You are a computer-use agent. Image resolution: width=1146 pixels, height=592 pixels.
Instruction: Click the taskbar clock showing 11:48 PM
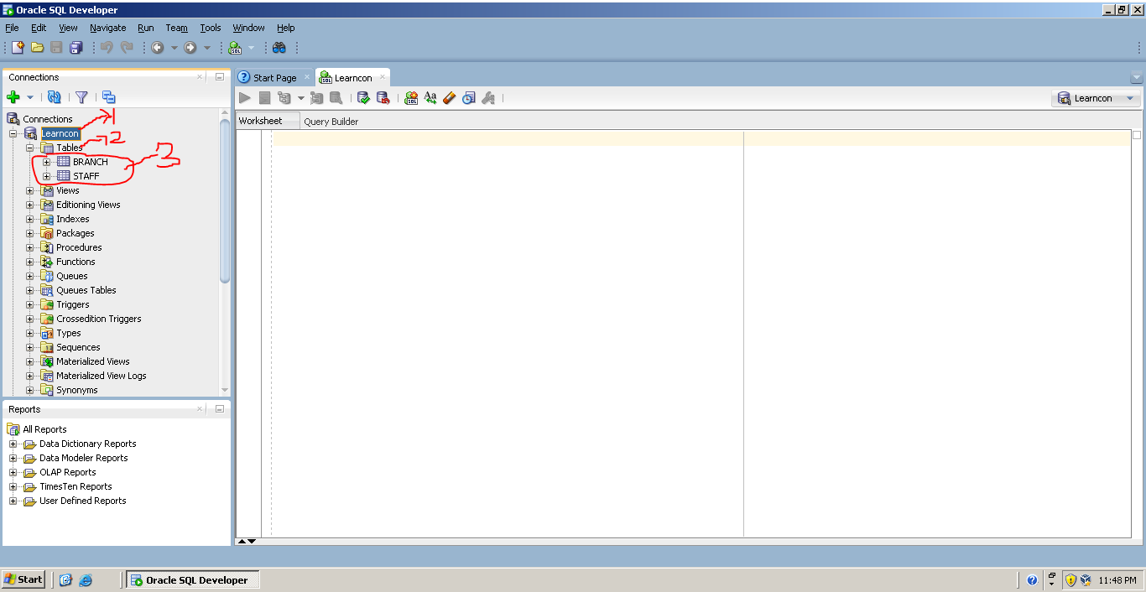[x=1117, y=580]
